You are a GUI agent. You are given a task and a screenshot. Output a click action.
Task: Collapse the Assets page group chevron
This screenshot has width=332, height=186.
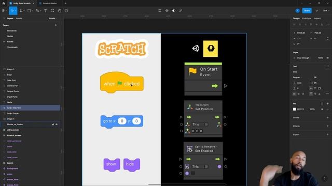[4, 42]
